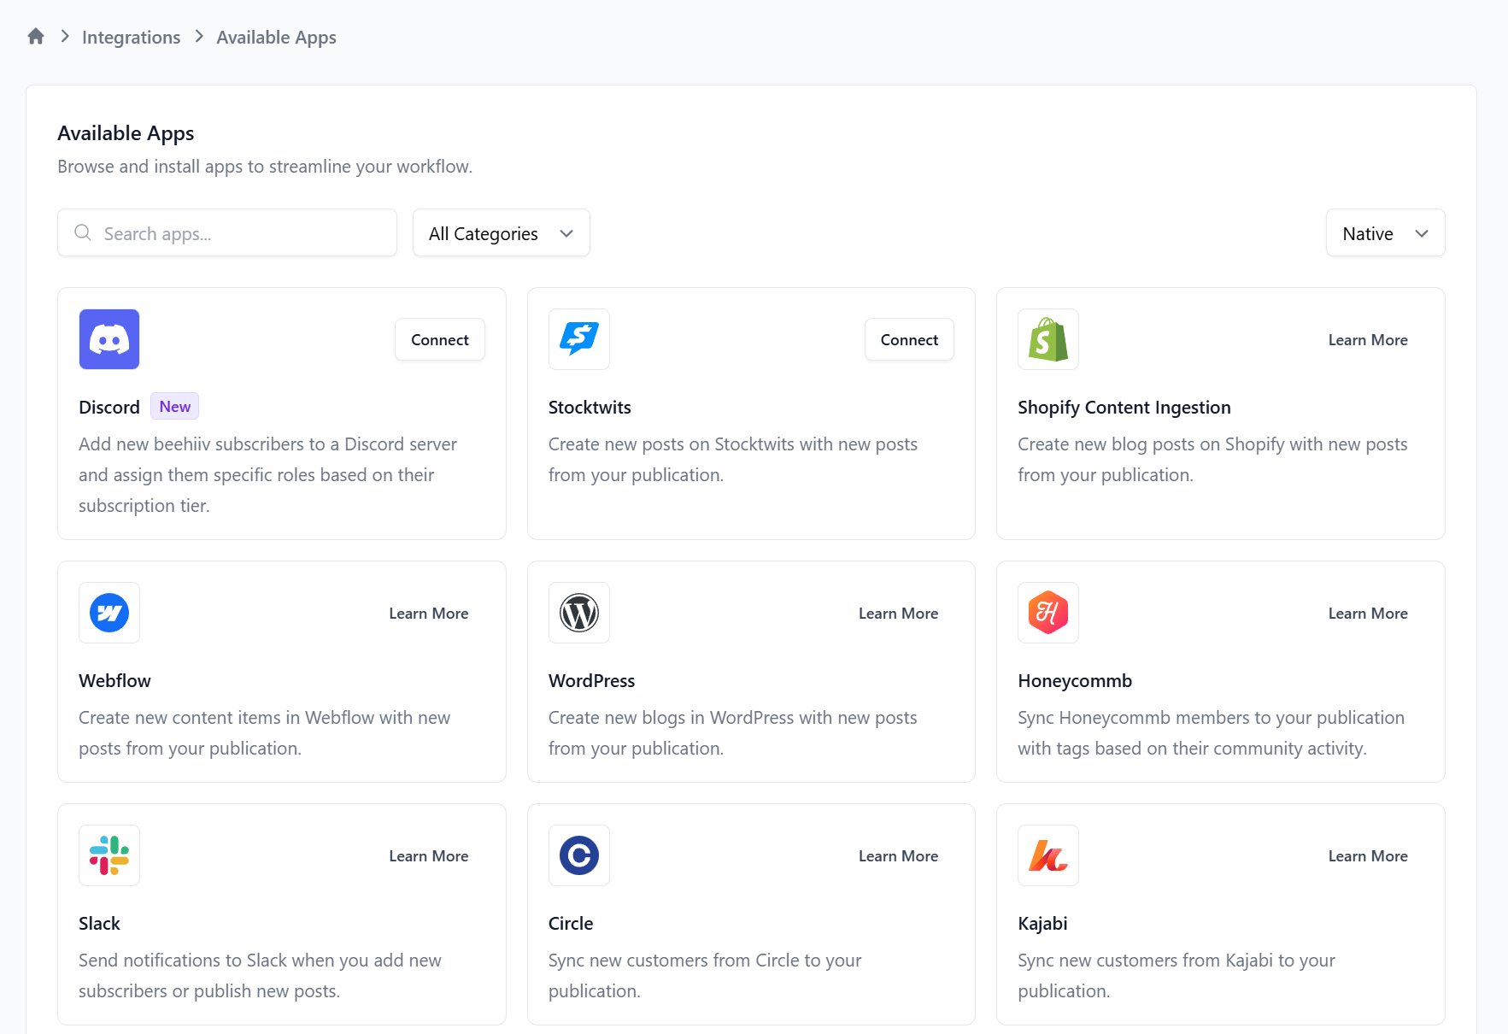Open the Native filter dropdown
This screenshot has height=1034, width=1508.
1384,232
